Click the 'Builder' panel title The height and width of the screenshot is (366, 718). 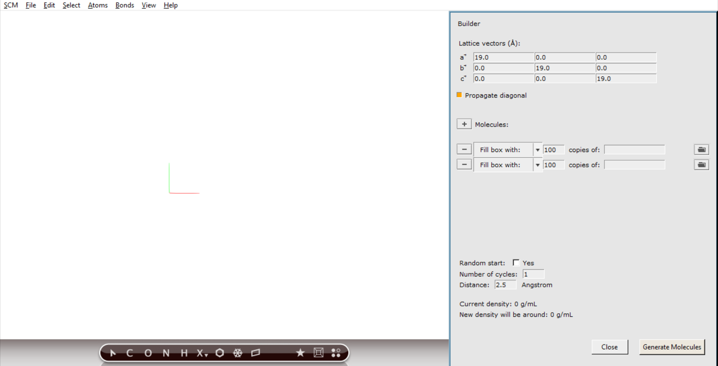[x=469, y=24]
